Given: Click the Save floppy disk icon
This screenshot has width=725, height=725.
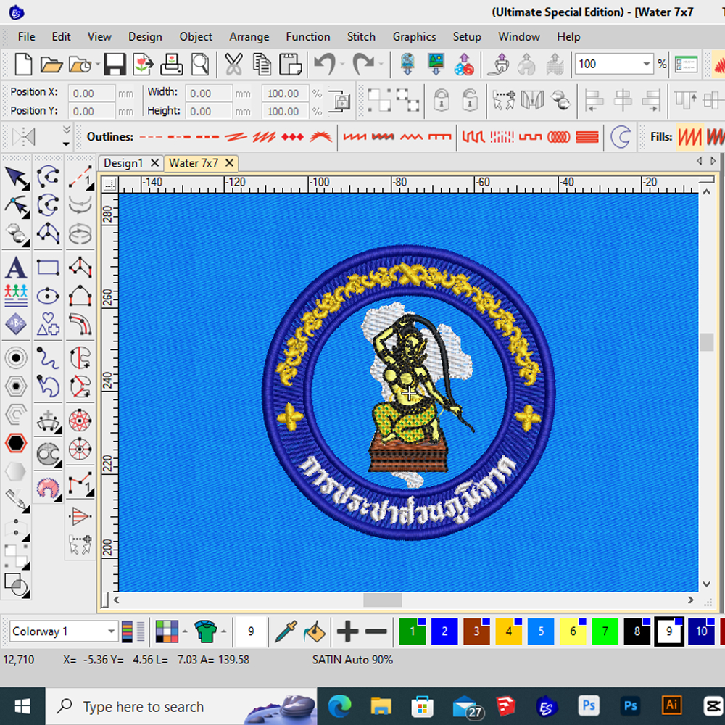Looking at the screenshot, I should coord(115,64).
